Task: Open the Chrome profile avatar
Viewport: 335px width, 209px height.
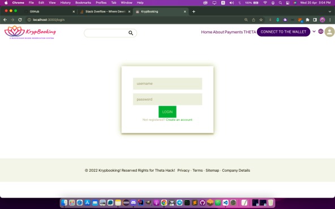Action: 323,20
